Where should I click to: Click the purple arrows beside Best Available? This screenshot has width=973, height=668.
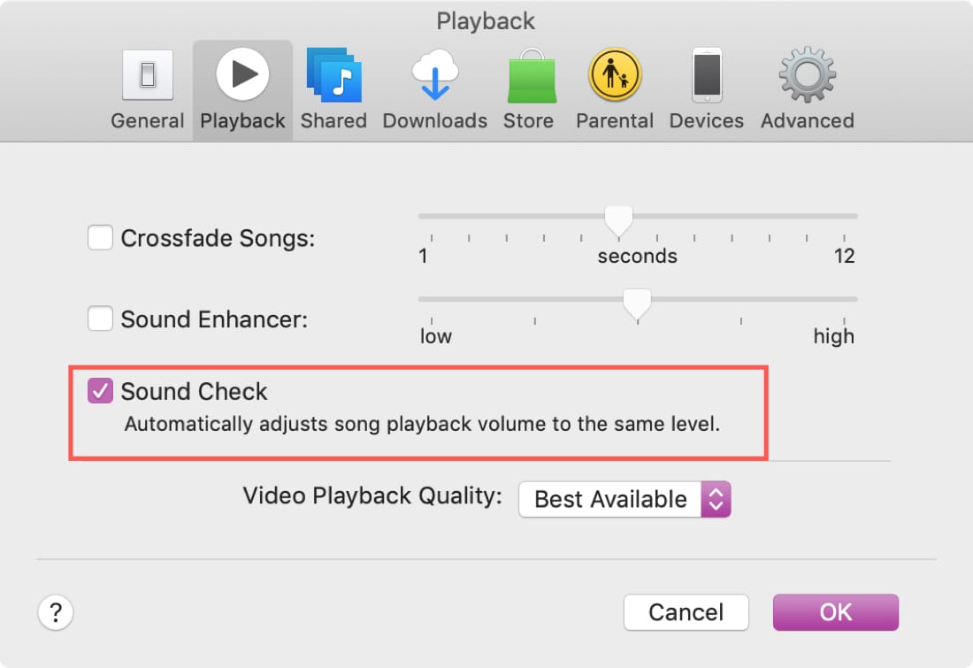click(716, 499)
